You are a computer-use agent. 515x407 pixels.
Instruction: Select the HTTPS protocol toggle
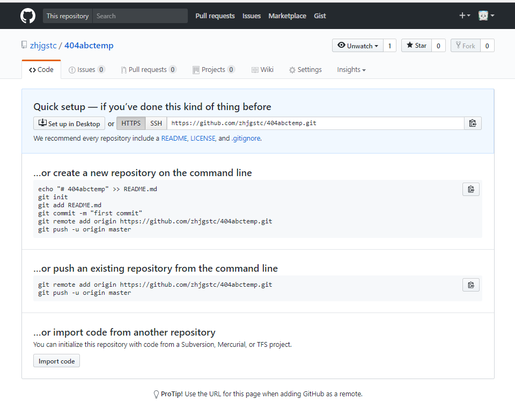coord(131,123)
